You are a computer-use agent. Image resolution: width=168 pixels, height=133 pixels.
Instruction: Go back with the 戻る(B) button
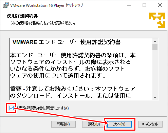(94, 124)
